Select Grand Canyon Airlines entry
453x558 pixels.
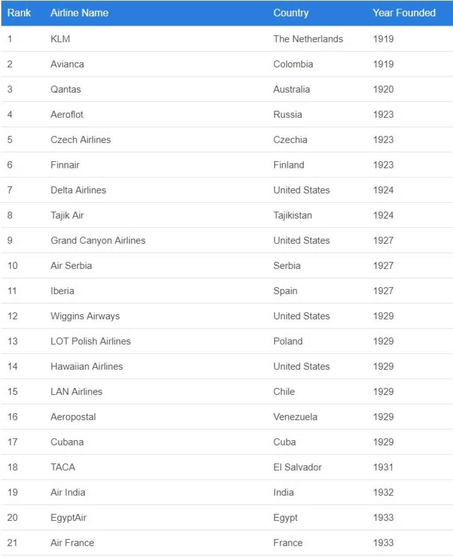coord(98,240)
